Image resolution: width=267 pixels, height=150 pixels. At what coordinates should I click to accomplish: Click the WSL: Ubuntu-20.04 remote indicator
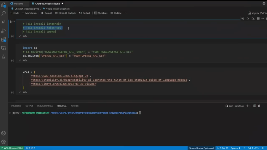pyautogui.click(x=12, y=148)
